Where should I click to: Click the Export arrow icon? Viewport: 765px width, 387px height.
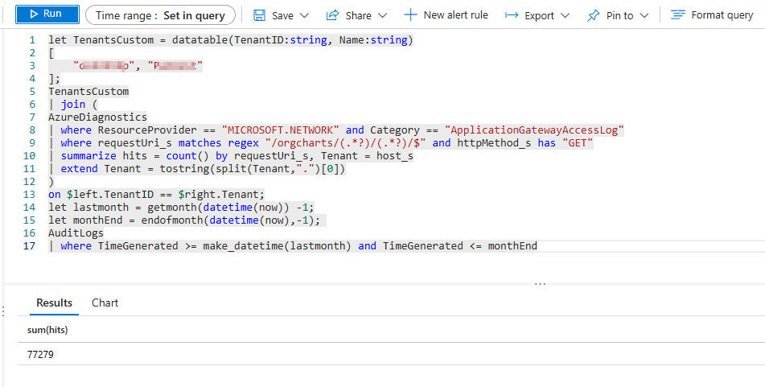point(512,15)
